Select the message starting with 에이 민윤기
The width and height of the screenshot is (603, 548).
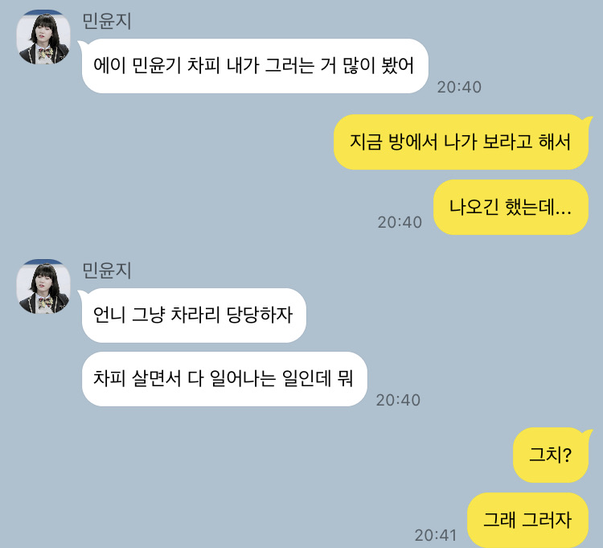tap(254, 66)
